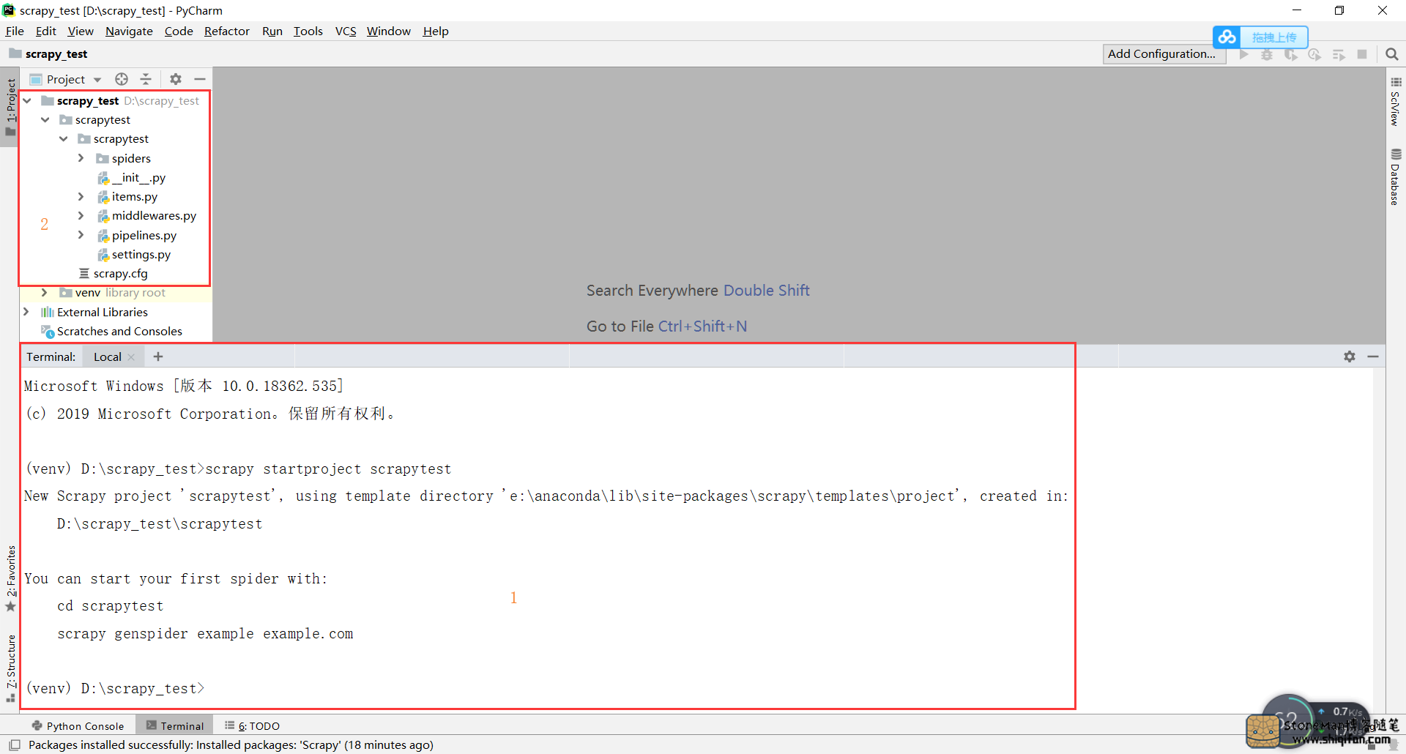Expand the items.py node
The height and width of the screenshot is (754, 1406).
pyautogui.click(x=81, y=196)
